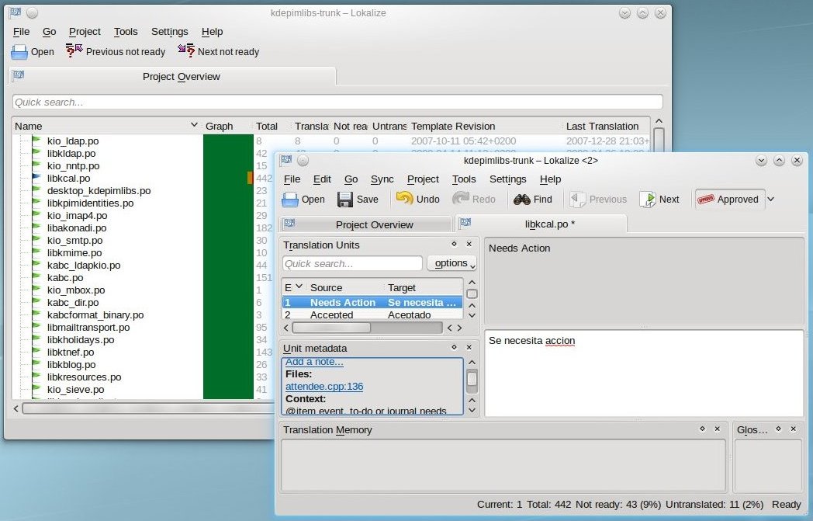Float the Translation Units panel
This screenshot has width=813, height=521.
click(x=454, y=244)
